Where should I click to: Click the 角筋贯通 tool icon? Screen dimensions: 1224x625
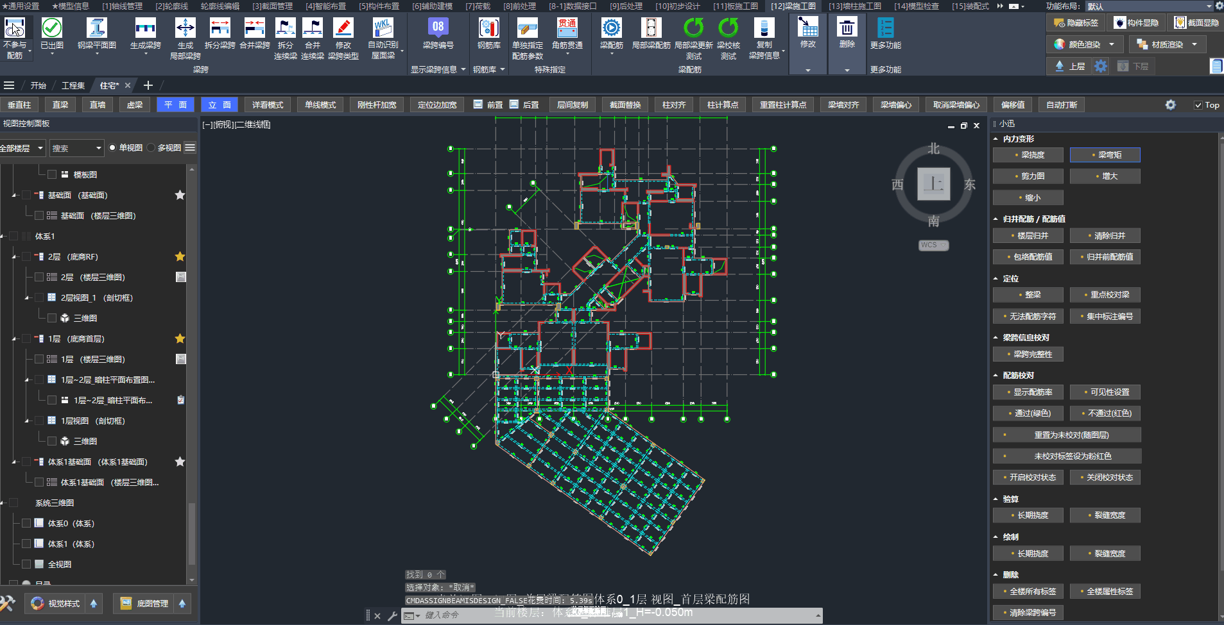coord(567,28)
